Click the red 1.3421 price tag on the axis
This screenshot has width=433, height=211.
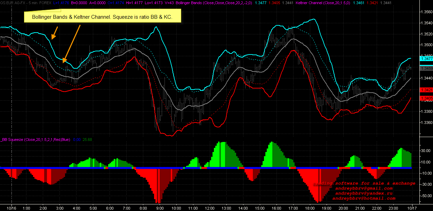click(x=426, y=90)
